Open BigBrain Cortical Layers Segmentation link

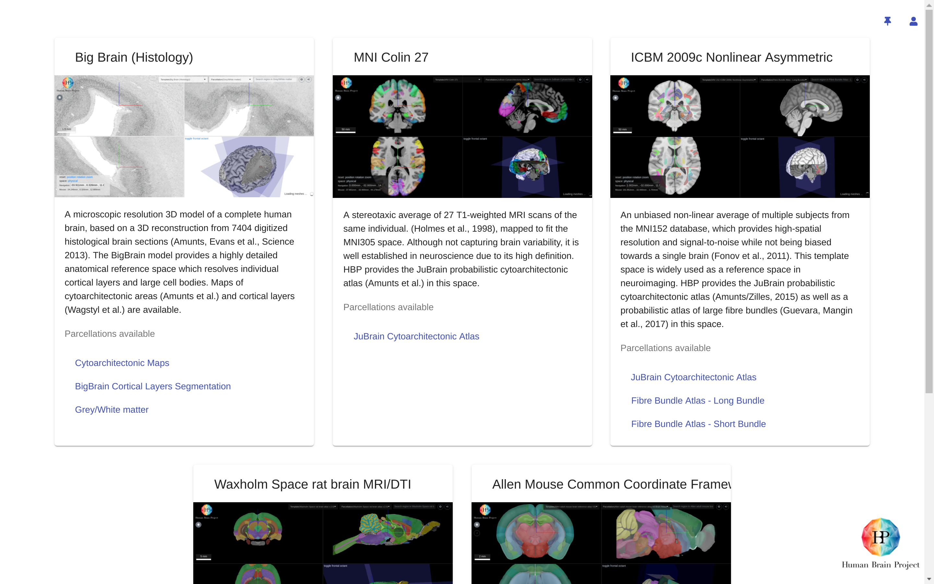(x=152, y=386)
